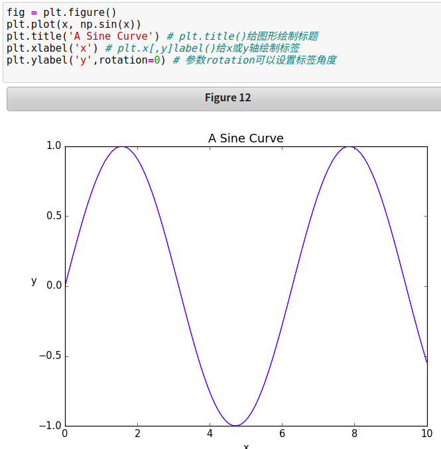Click the x-axis tick label '6'
The height and width of the screenshot is (449, 441).
pos(282,434)
